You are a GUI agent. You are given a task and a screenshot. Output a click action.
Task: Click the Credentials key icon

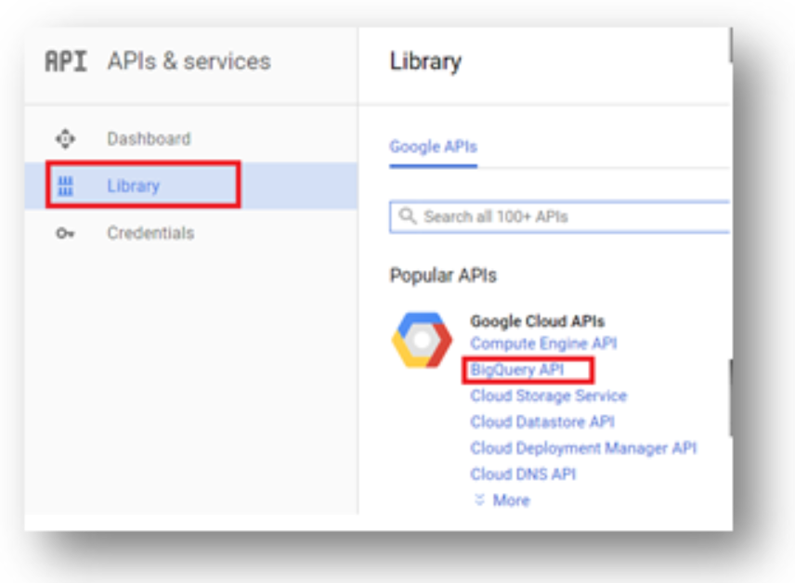click(x=65, y=233)
